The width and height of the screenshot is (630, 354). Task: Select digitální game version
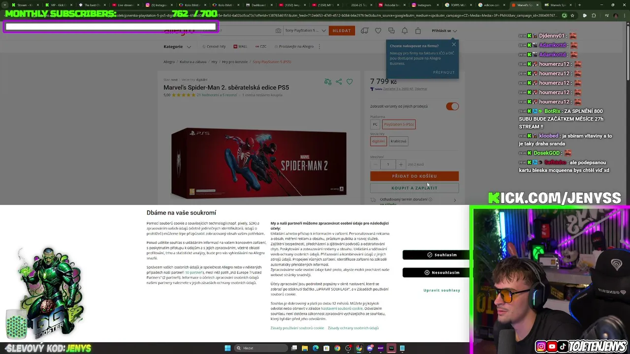click(378, 141)
